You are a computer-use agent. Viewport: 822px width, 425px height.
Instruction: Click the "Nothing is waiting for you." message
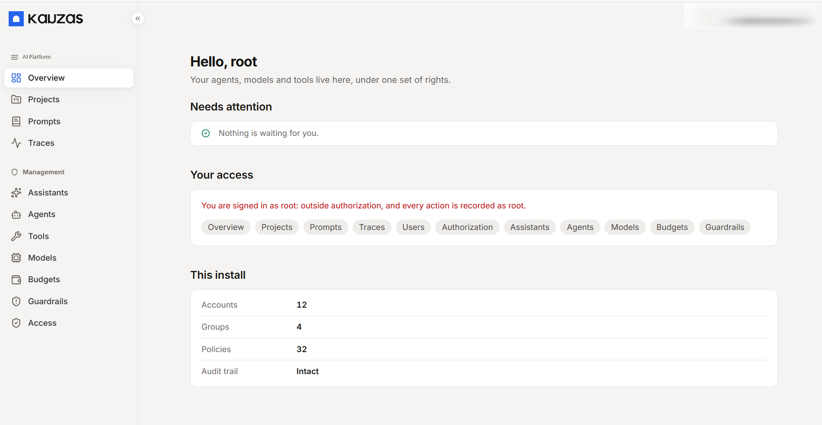tap(268, 133)
